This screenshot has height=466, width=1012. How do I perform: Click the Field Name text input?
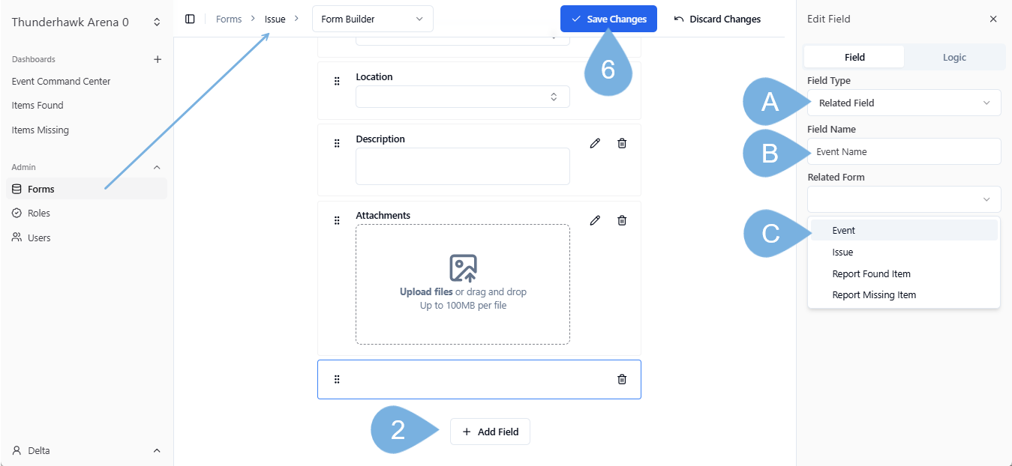pos(904,151)
